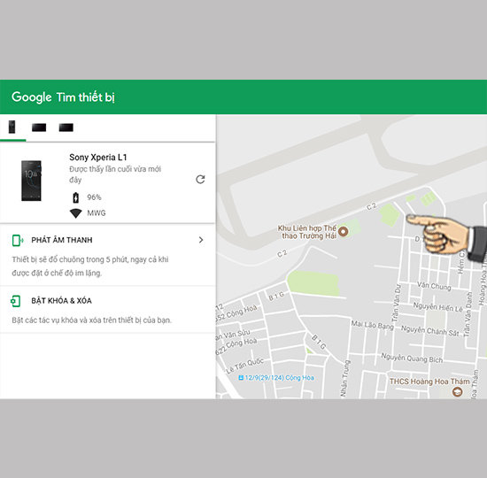Click the Google logo in header
Screen dimensions: 487x478
tap(32, 96)
